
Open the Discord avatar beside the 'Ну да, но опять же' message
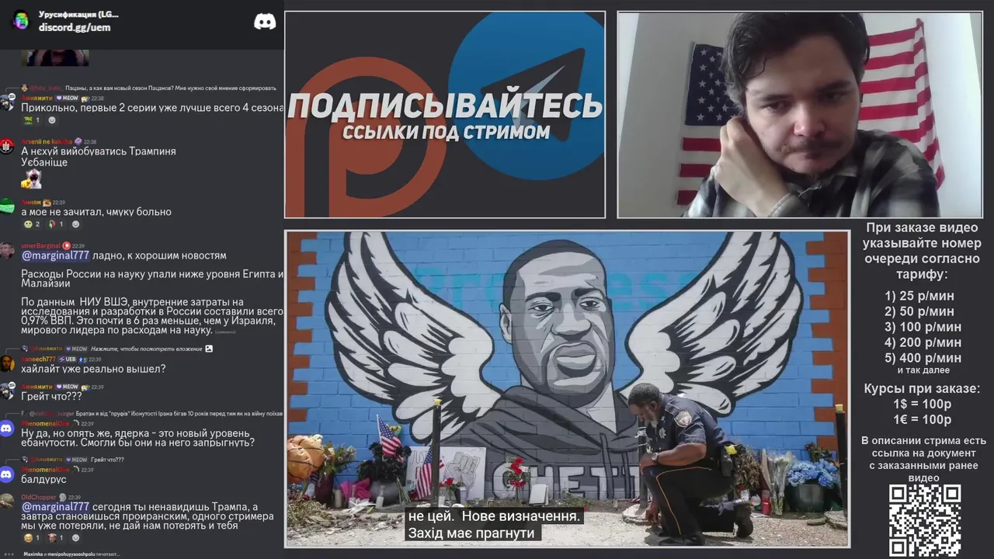(7, 428)
